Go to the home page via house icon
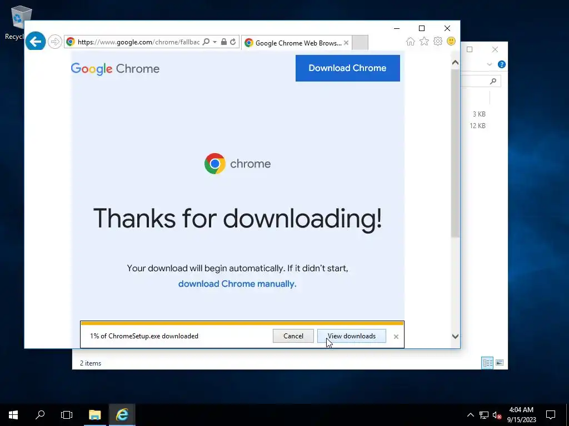This screenshot has width=569, height=426. [411, 41]
